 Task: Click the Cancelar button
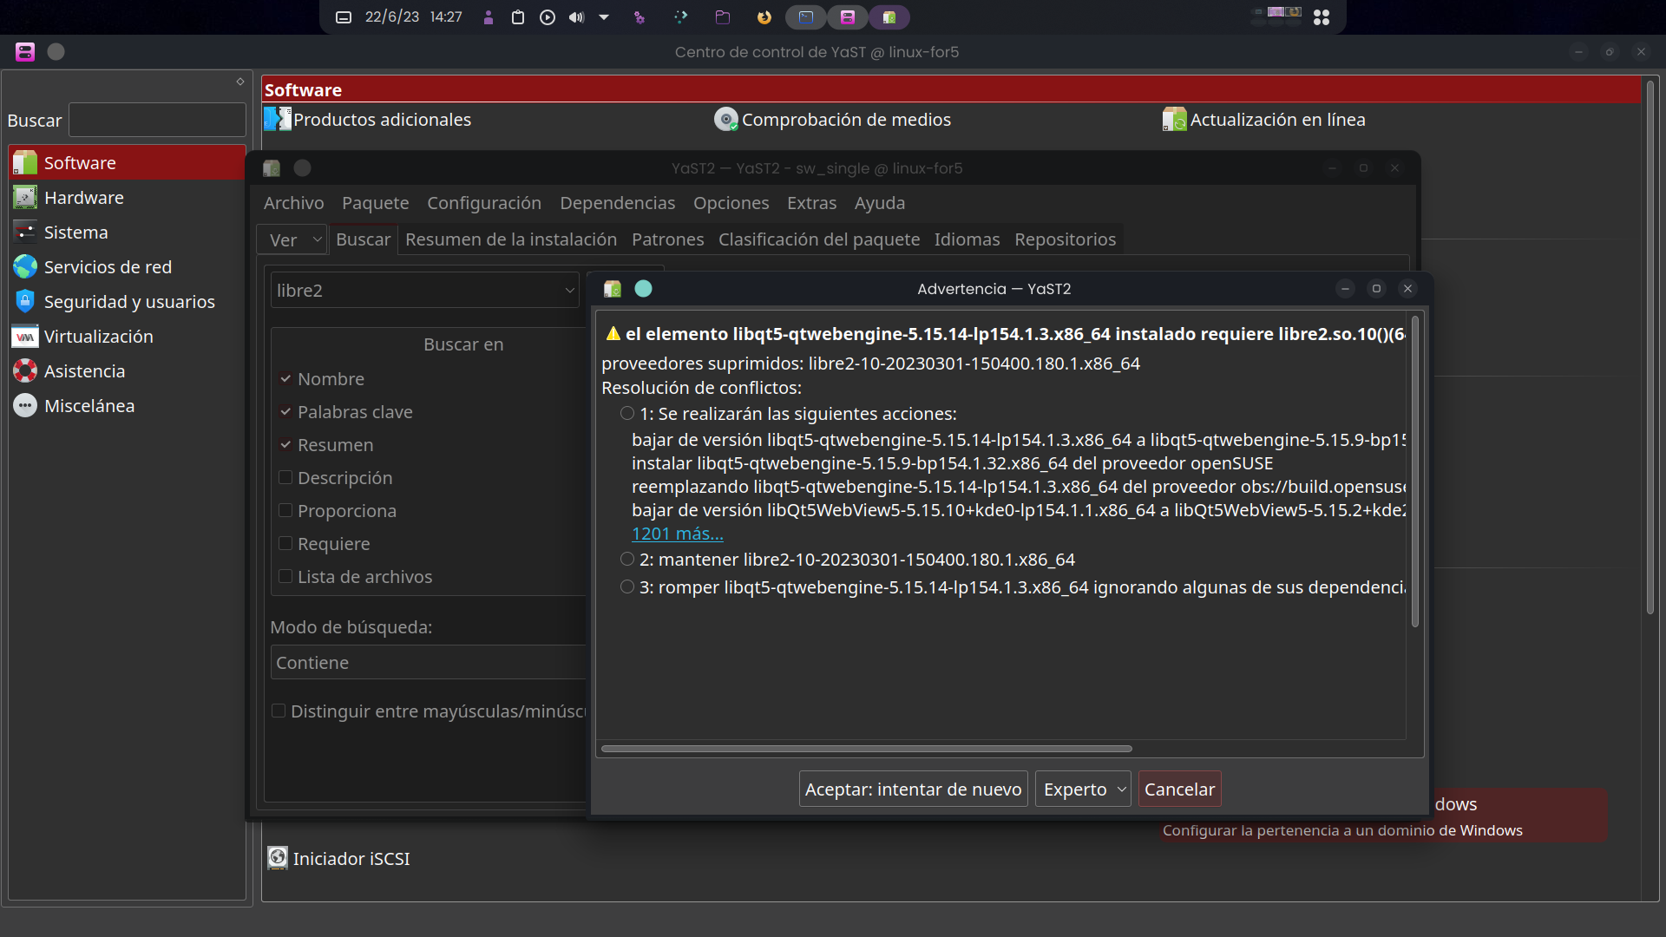point(1180,790)
